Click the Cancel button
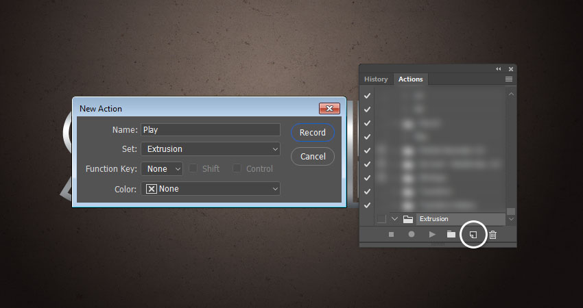This screenshot has width=583, height=308. click(x=313, y=156)
